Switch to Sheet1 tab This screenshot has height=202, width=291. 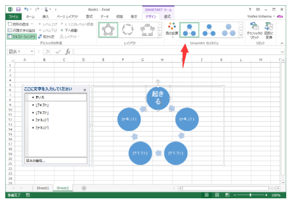click(43, 188)
